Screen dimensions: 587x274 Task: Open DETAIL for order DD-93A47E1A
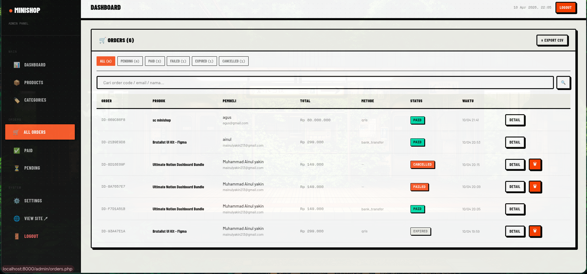point(515,231)
